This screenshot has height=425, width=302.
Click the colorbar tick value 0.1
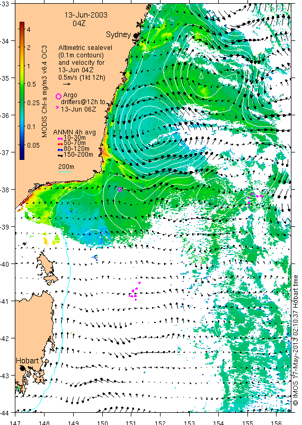[x=31, y=126]
